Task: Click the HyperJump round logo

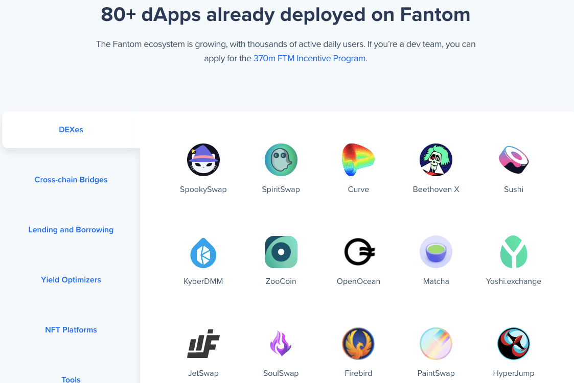Action: point(514,344)
